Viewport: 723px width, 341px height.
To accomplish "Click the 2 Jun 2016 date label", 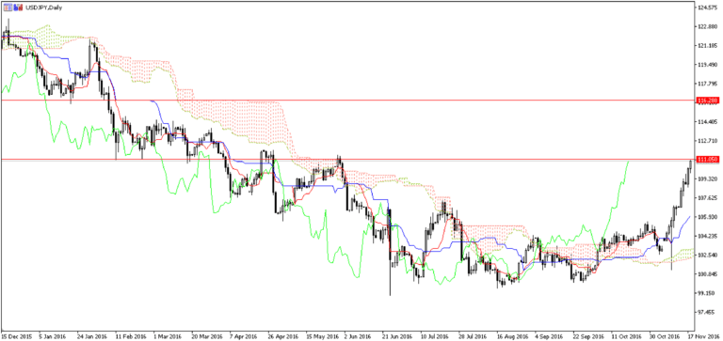I will click(x=358, y=336).
